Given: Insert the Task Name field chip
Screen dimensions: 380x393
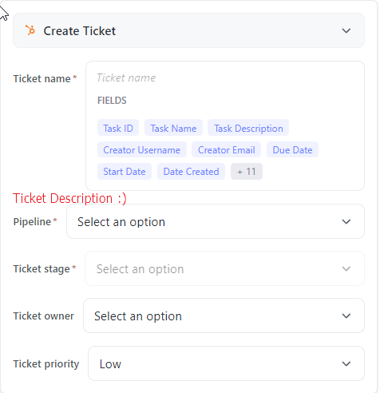Looking at the screenshot, I should click(x=173, y=128).
